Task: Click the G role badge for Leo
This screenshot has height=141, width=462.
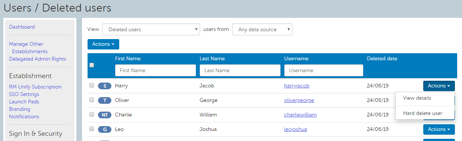Action: pos(105,129)
